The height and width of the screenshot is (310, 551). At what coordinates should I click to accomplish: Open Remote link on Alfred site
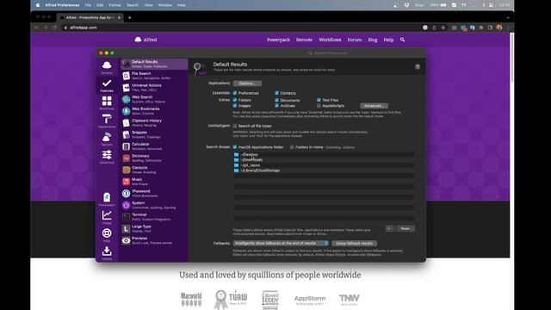304,40
